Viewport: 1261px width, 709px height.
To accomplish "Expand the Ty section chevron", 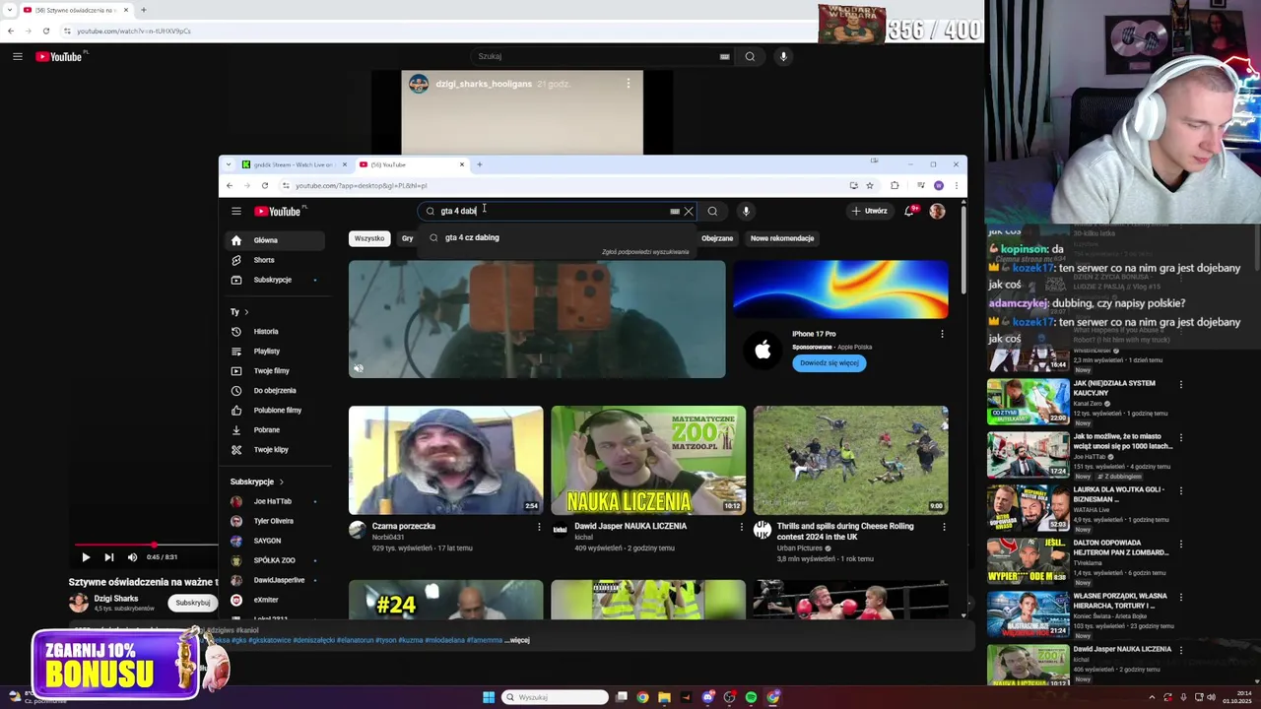I will coord(246,312).
